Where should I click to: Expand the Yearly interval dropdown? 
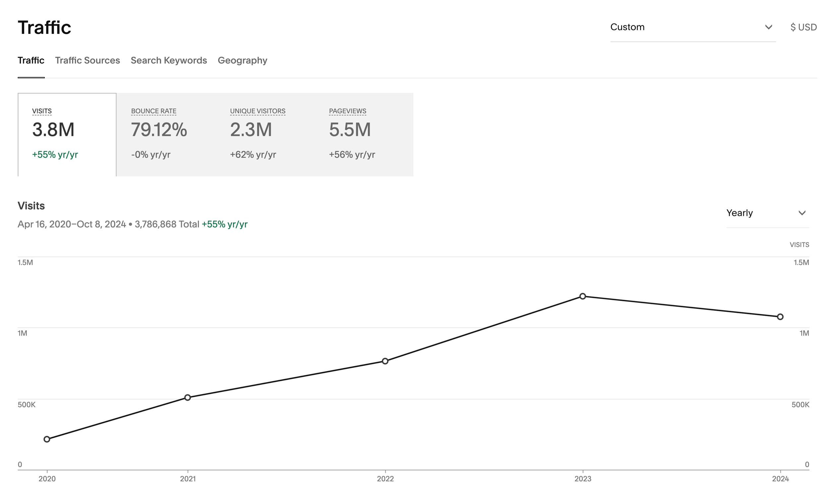coord(767,213)
